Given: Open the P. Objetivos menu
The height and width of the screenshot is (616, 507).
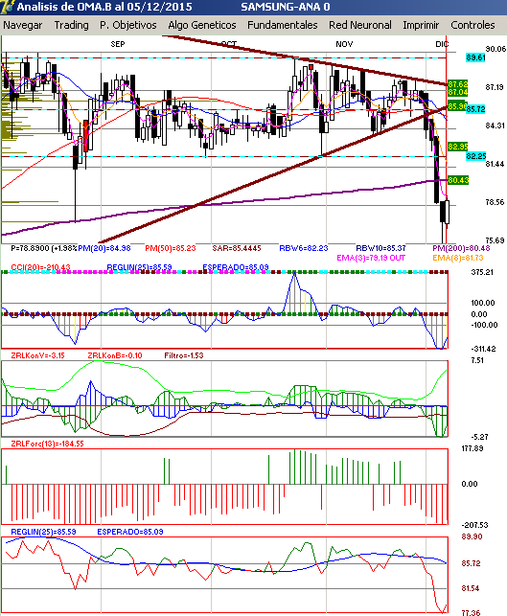Looking at the screenshot, I should pyautogui.click(x=128, y=25).
